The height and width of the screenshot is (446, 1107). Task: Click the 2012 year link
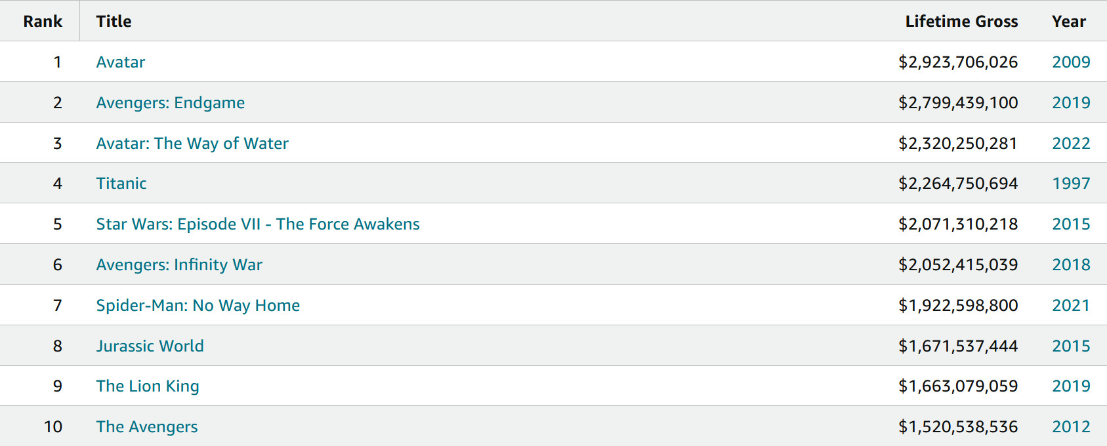(1071, 427)
